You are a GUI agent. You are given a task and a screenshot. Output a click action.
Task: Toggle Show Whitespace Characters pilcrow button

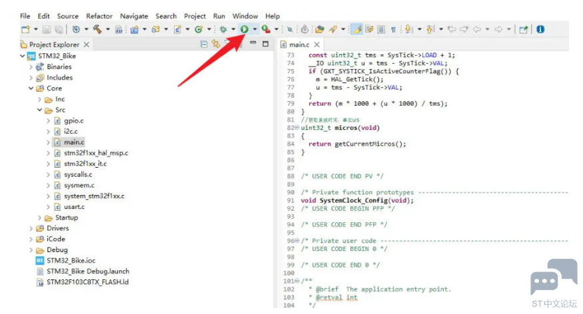[x=393, y=29]
